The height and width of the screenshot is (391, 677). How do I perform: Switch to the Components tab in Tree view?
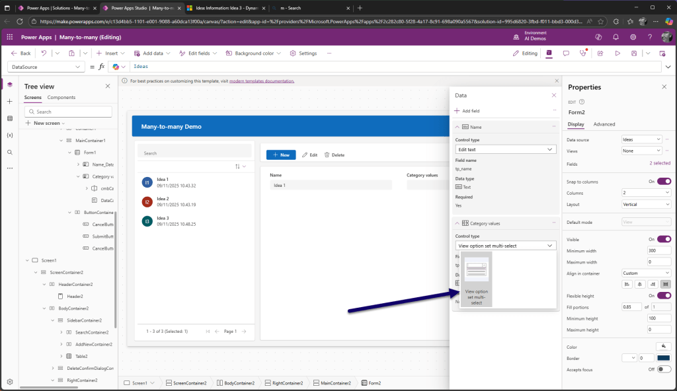pos(61,97)
